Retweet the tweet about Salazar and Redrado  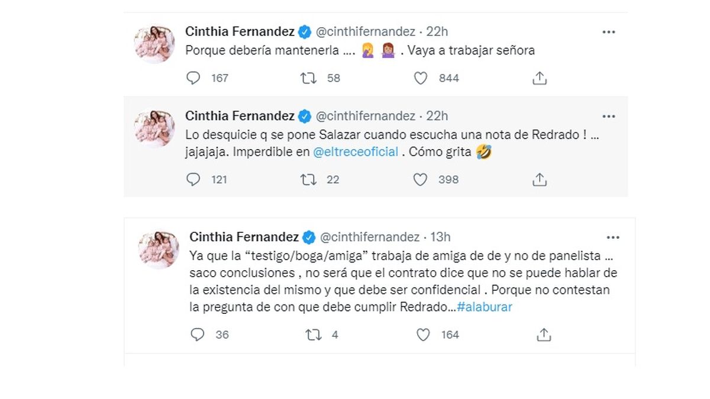click(x=309, y=180)
